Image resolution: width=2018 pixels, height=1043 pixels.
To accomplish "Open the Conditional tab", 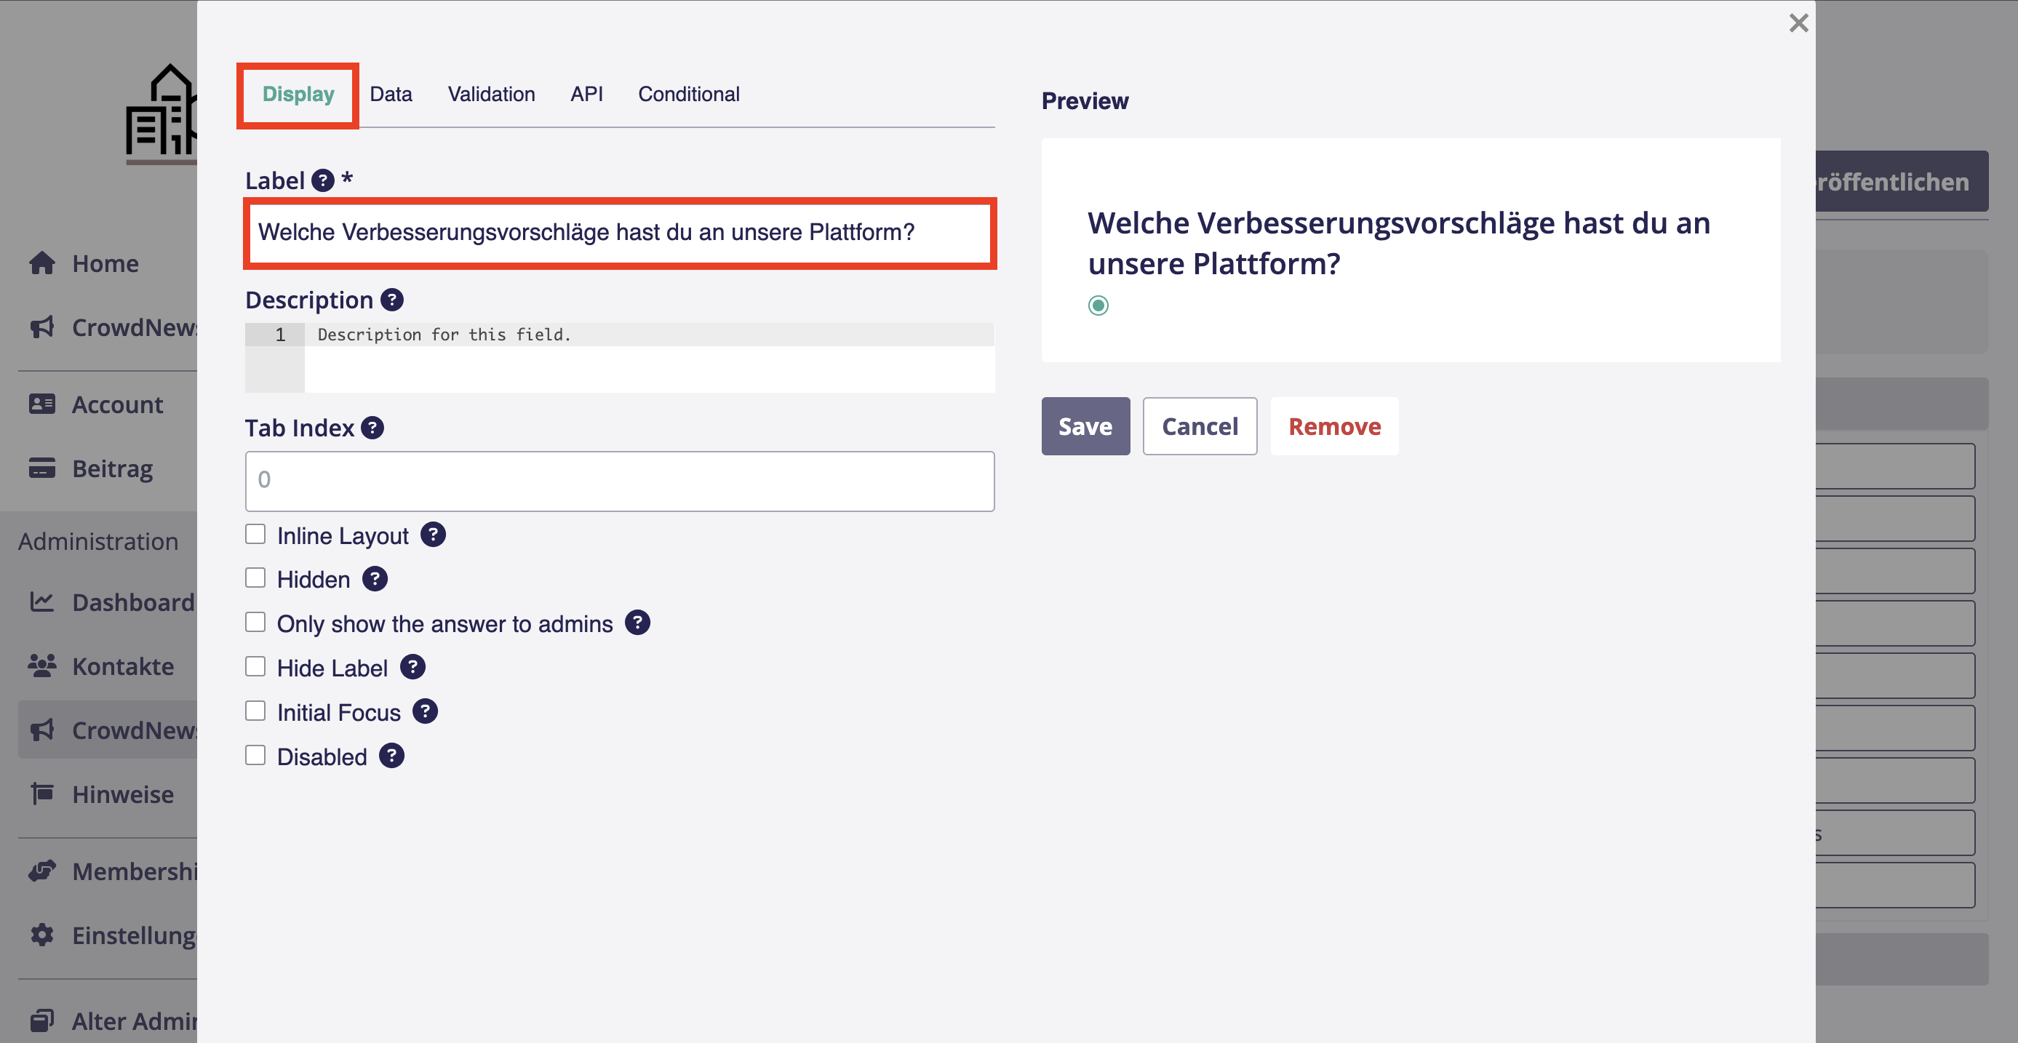I will [x=689, y=94].
